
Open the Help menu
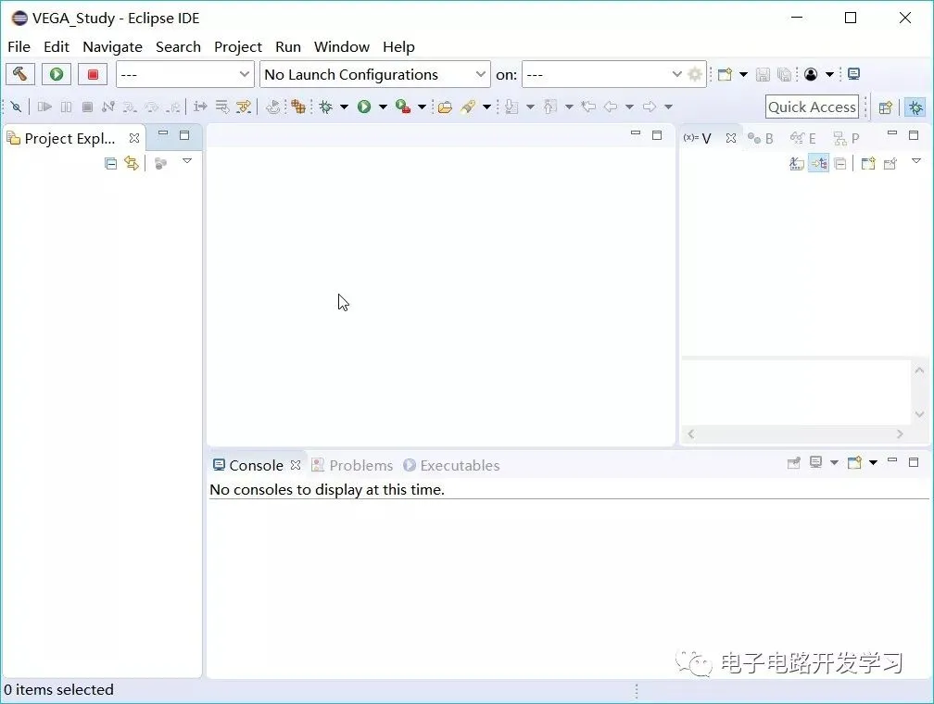point(398,47)
